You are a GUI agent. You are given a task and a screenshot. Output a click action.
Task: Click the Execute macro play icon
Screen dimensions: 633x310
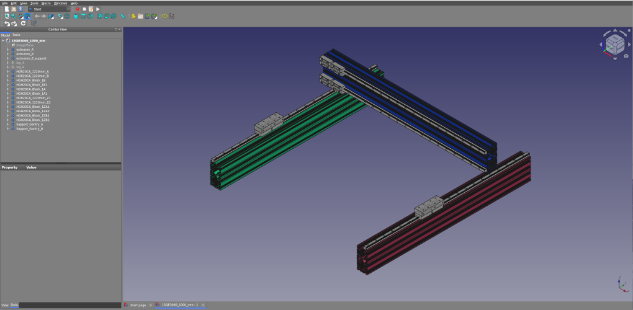(97, 9)
